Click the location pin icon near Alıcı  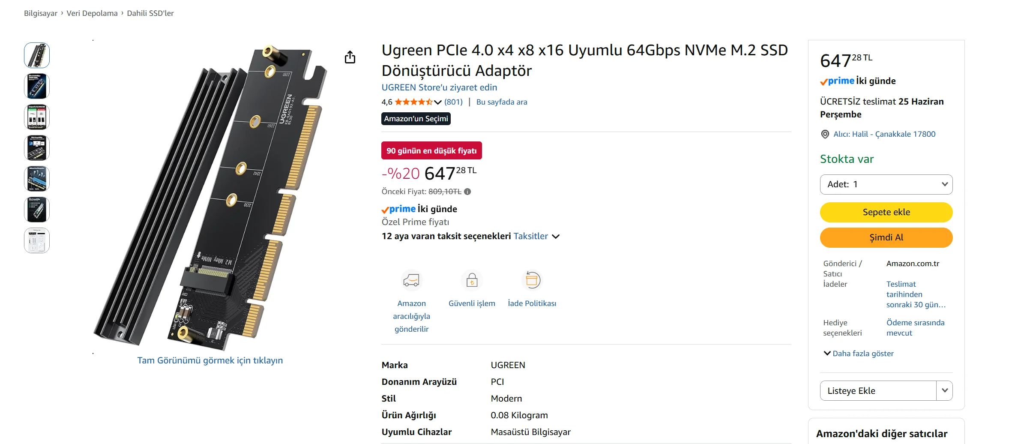pos(825,134)
